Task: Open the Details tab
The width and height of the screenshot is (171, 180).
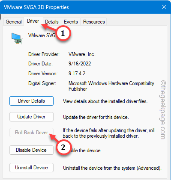Action: [x=52, y=22]
